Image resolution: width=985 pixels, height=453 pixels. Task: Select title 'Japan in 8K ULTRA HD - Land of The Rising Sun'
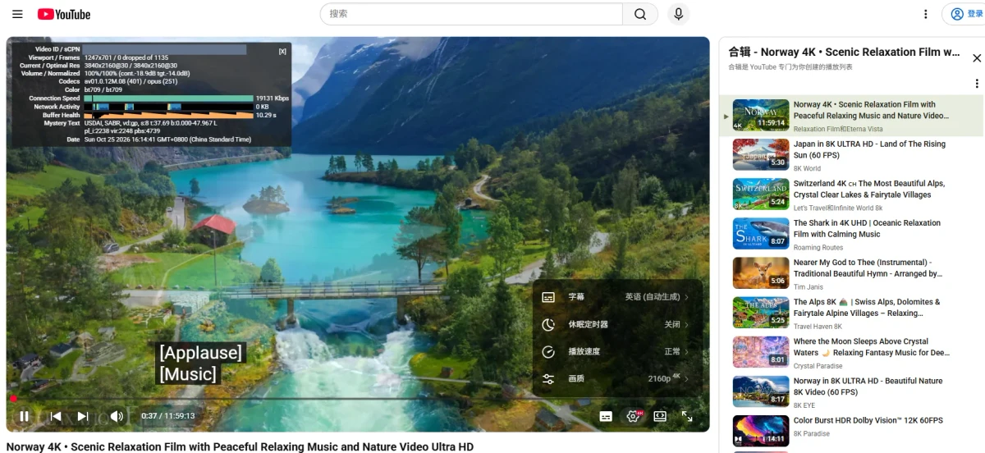(x=869, y=149)
